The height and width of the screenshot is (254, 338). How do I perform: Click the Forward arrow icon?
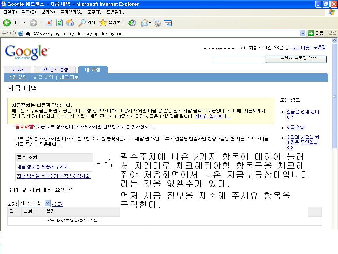pyautogui.click(x=33, y=23)
